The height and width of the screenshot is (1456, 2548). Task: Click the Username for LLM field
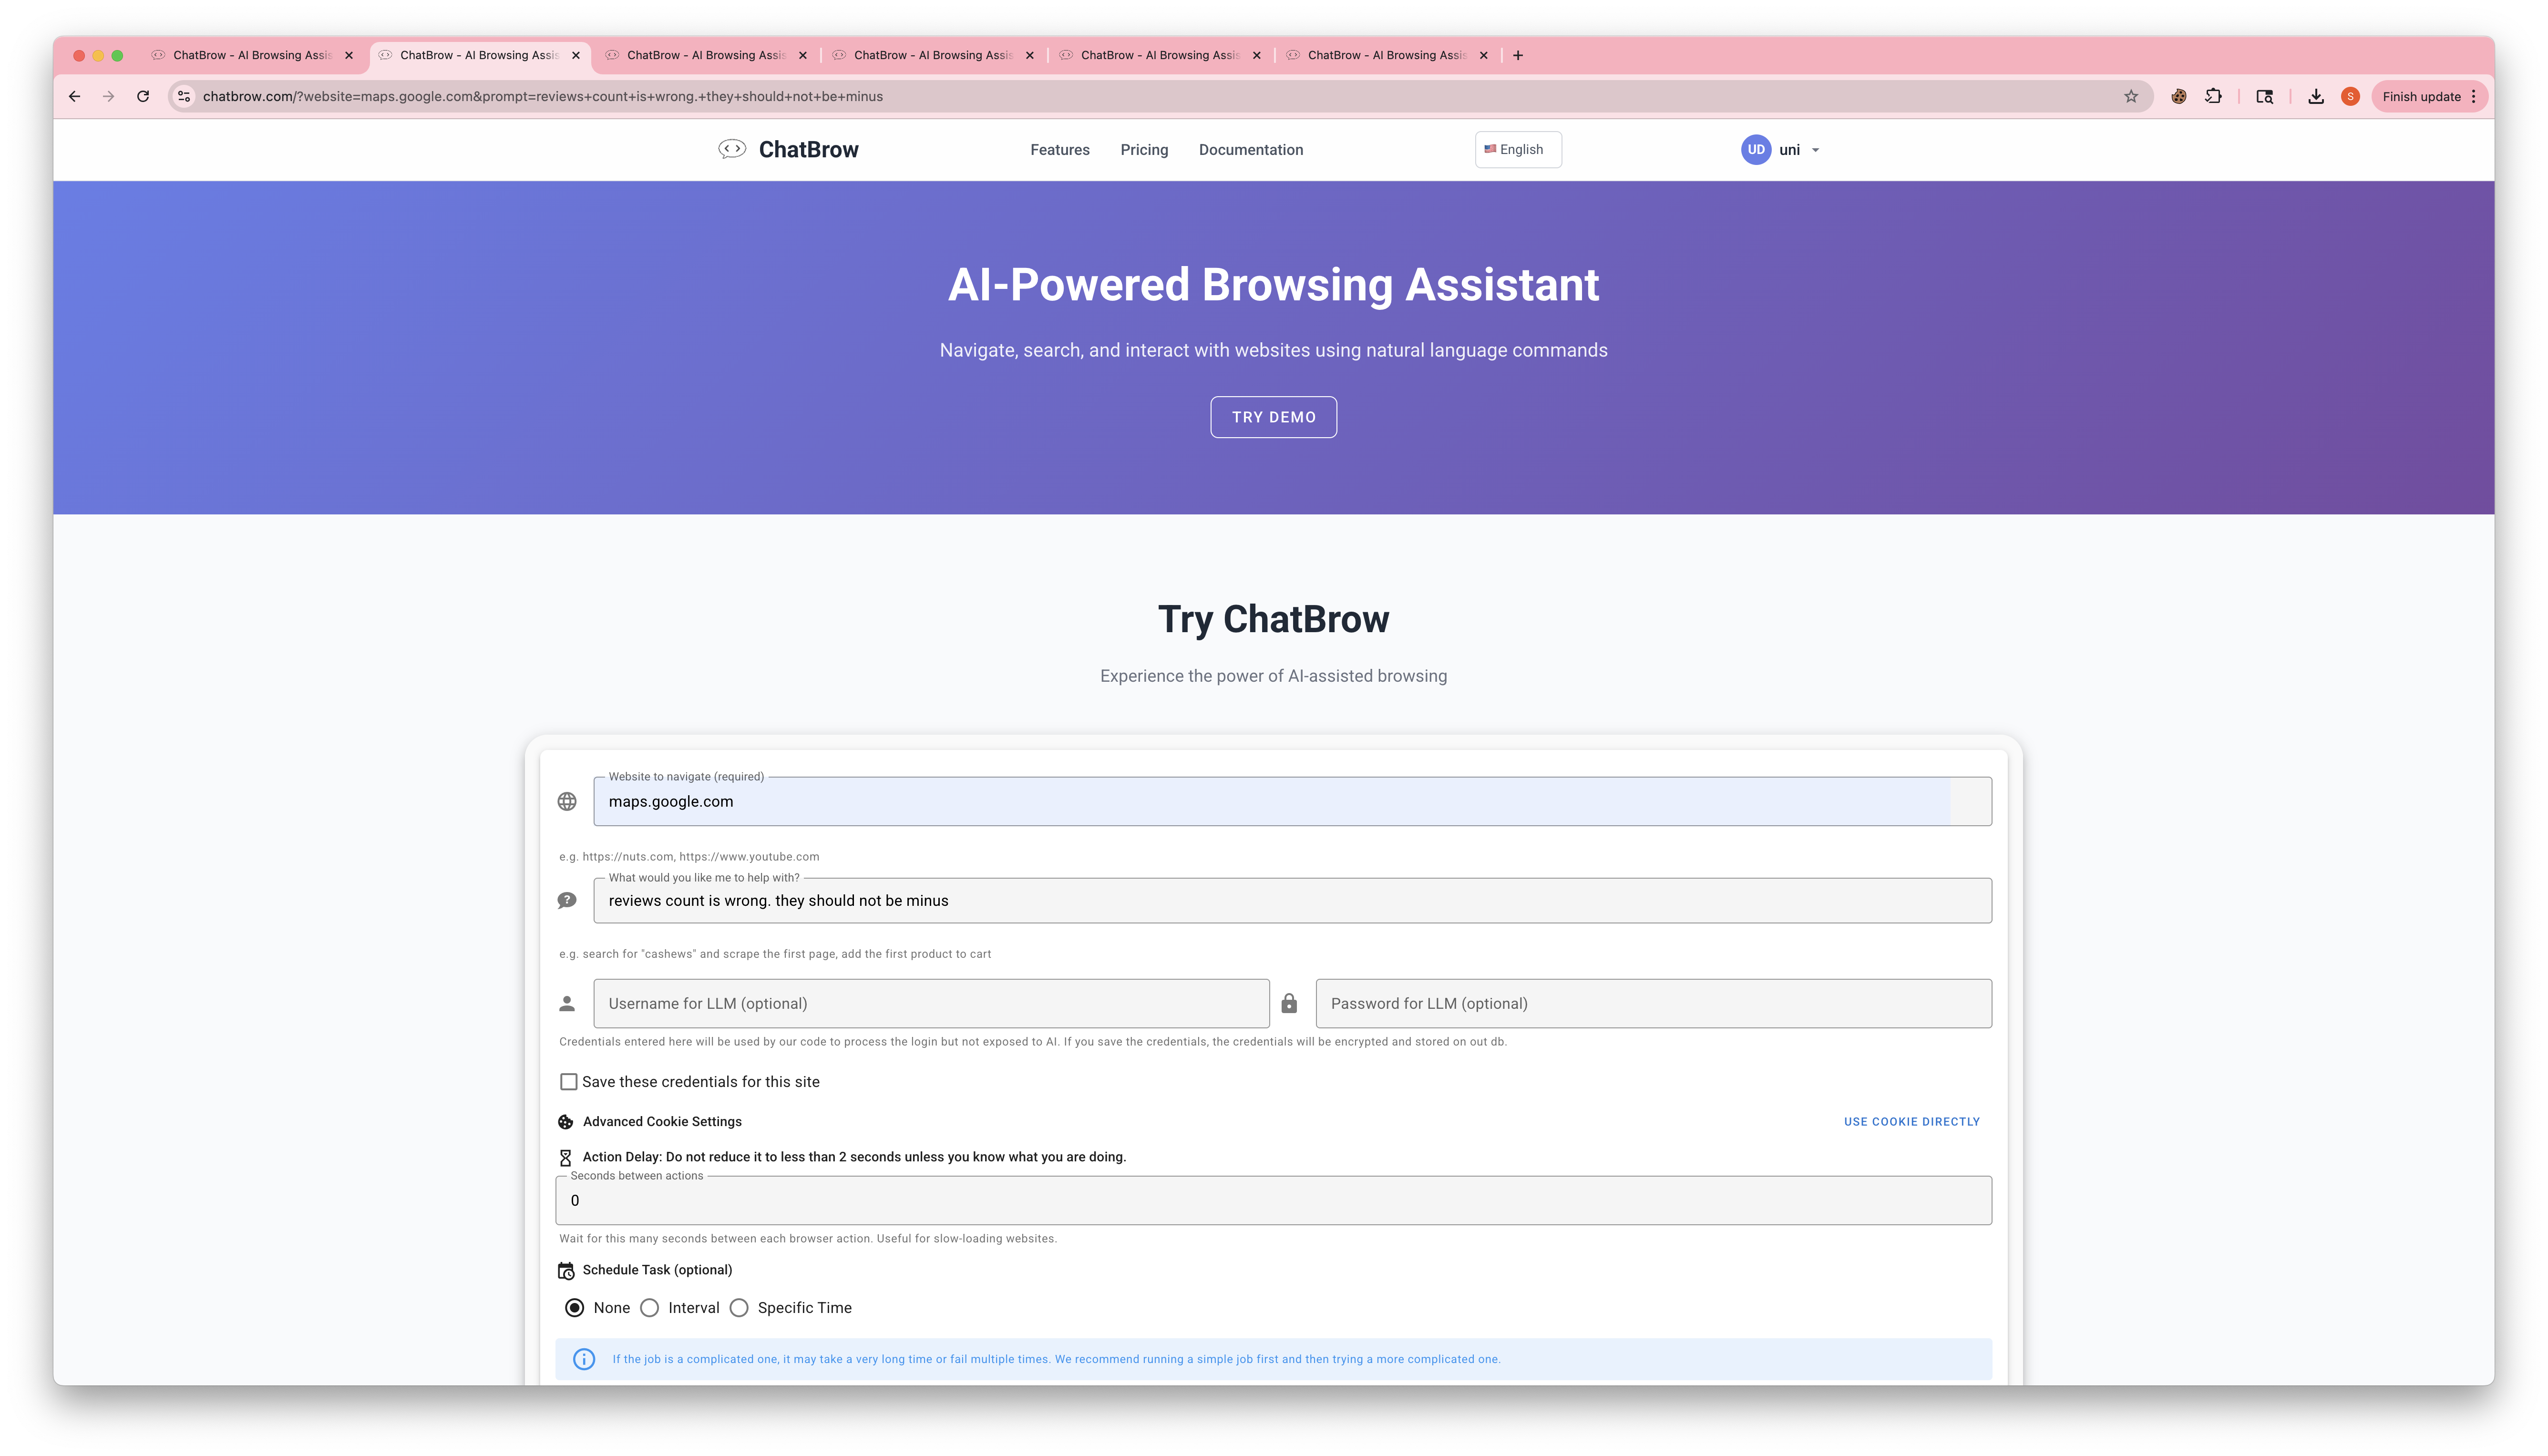(x=930, y=1004)
